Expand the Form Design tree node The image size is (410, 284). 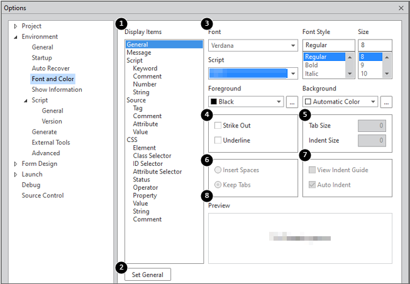click(16, 164)
